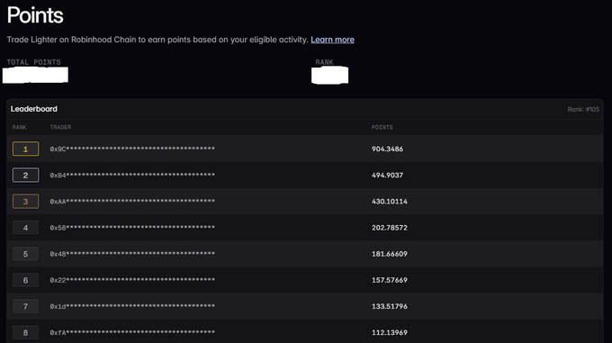The image size is (612, 343).
Task: Click points value 157.57669
Action: (x=389, y=280)
